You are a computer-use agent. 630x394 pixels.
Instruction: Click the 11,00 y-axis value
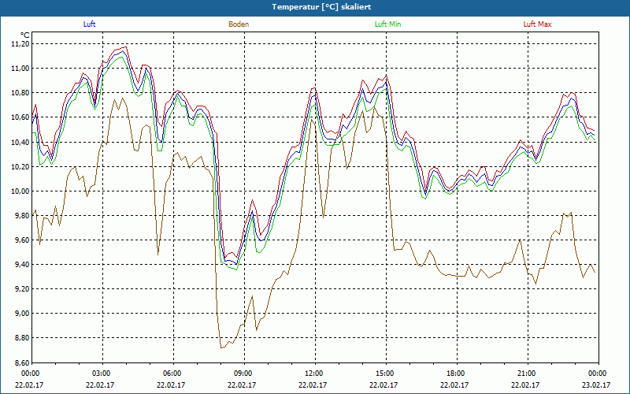tap(20, 69)
